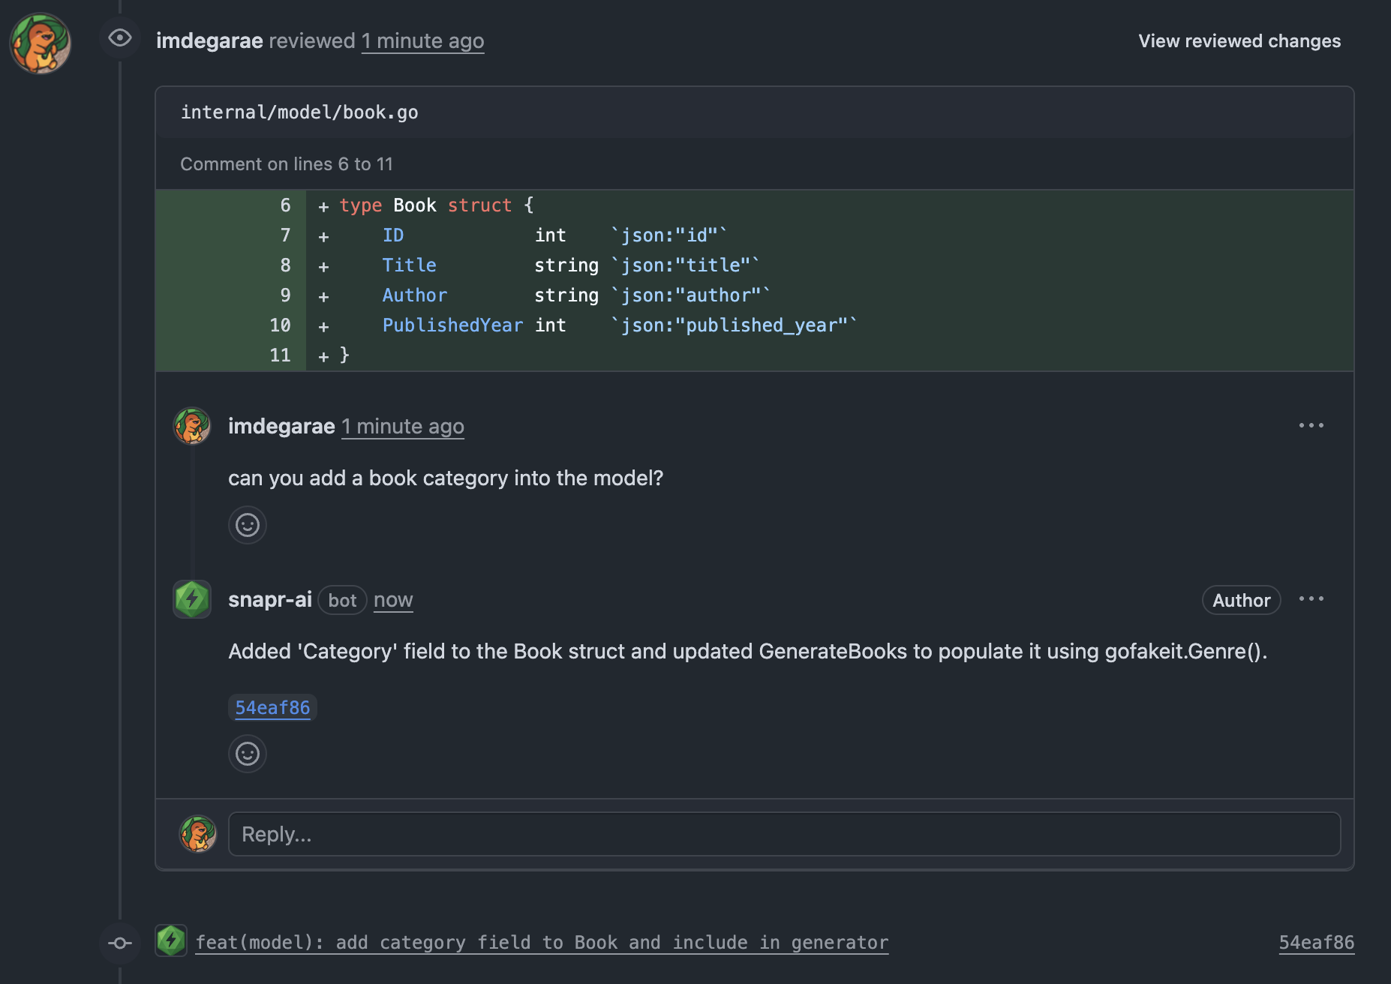Click avatar beside the Reply field

tap(198, 834)
